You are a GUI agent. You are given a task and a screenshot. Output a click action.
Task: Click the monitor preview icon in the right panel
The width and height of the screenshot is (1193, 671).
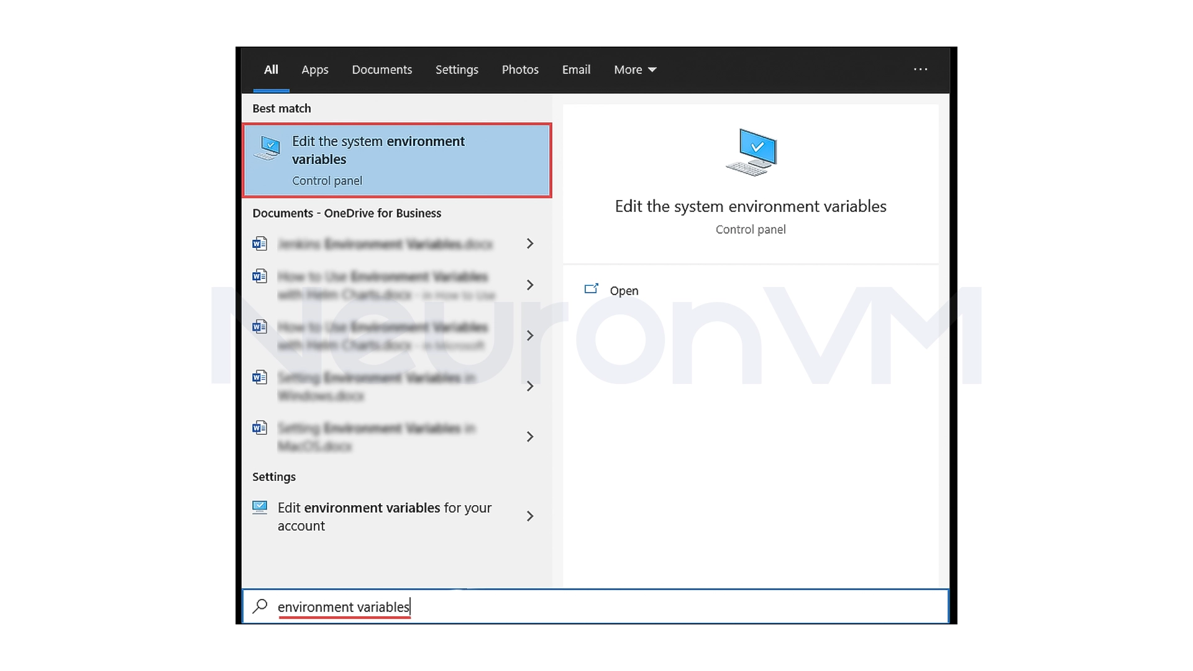(751, 151)
